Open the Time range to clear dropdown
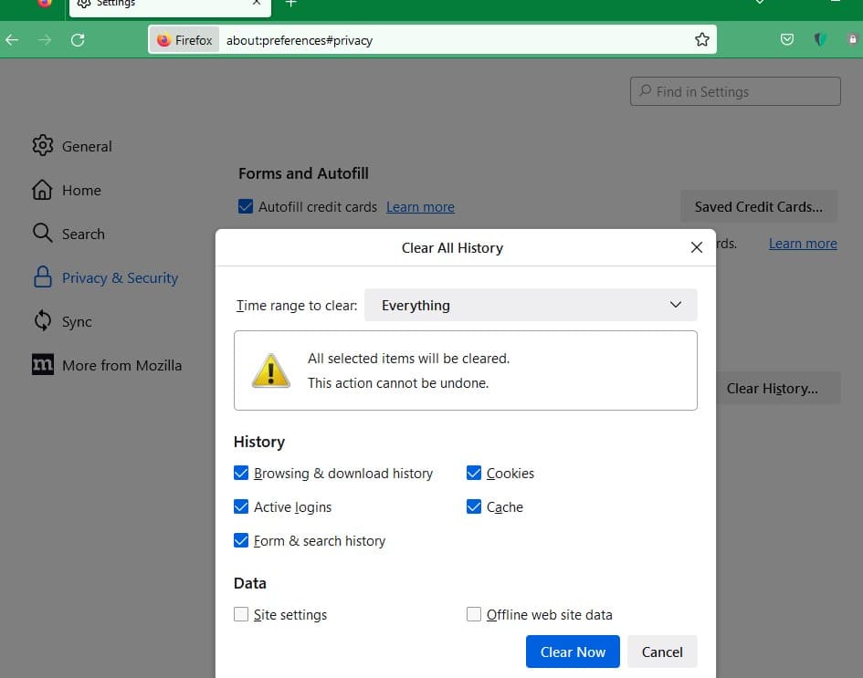Viewport: 863px width, 678px height. pyautogui.click(x=531, y=305)
